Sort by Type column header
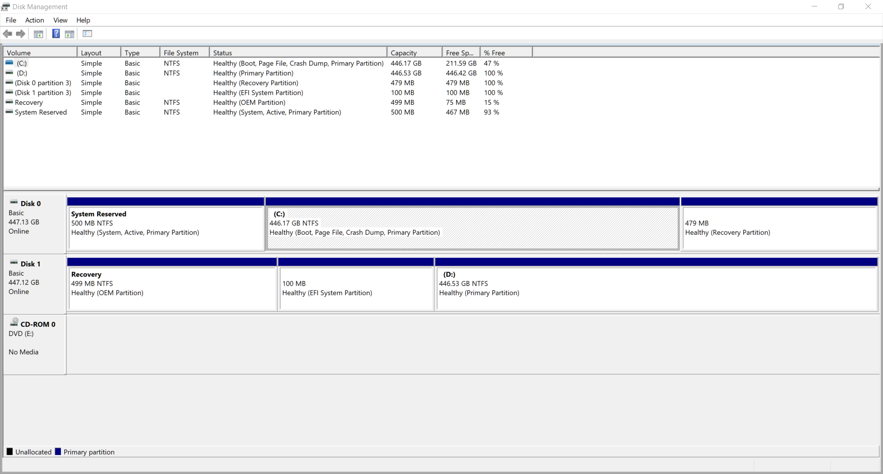 click(x=141, y=52)
